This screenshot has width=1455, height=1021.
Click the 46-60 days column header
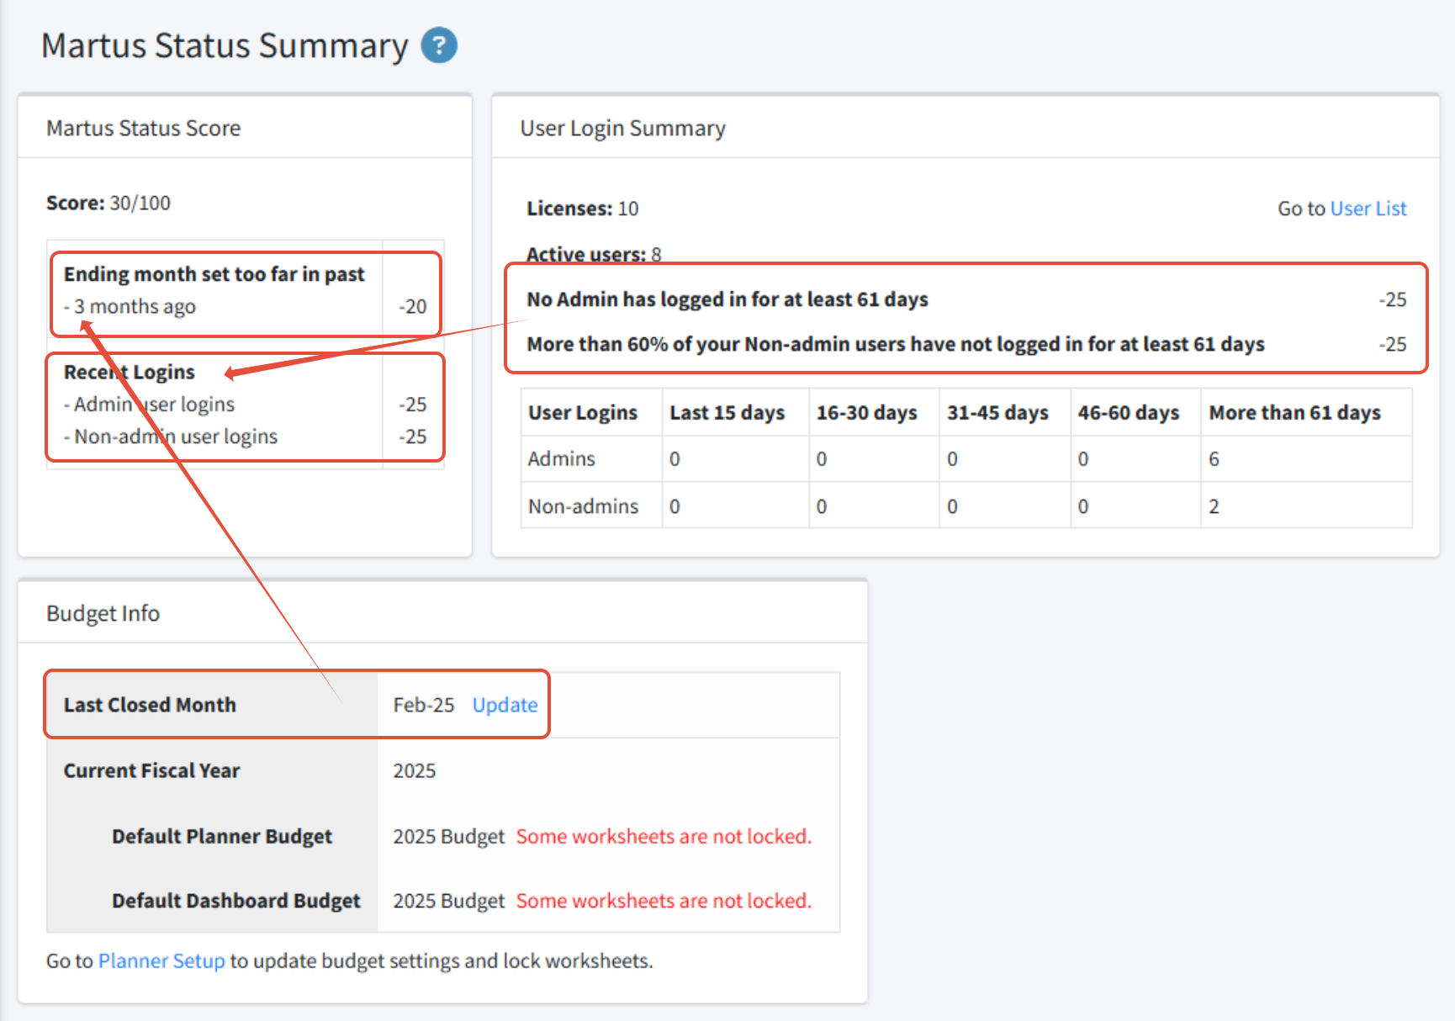click(1129, 413)
